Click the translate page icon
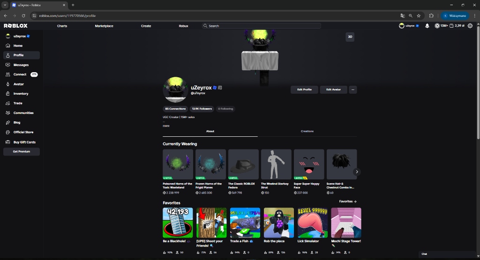The width and height of the screenshot is (480, 260). tap(403, 15)
